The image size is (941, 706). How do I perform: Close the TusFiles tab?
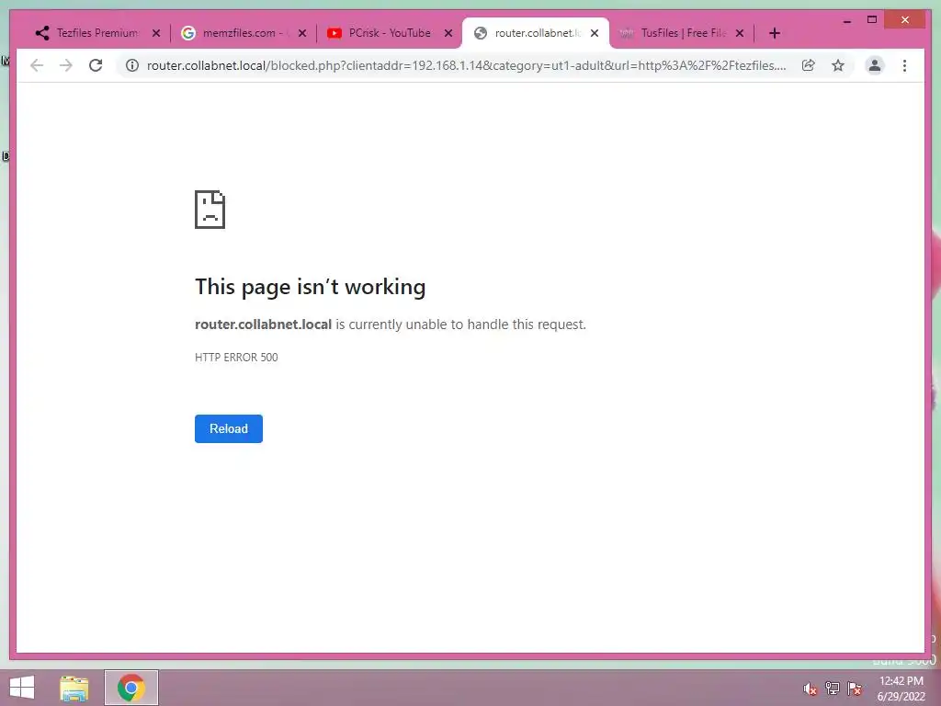740,33
